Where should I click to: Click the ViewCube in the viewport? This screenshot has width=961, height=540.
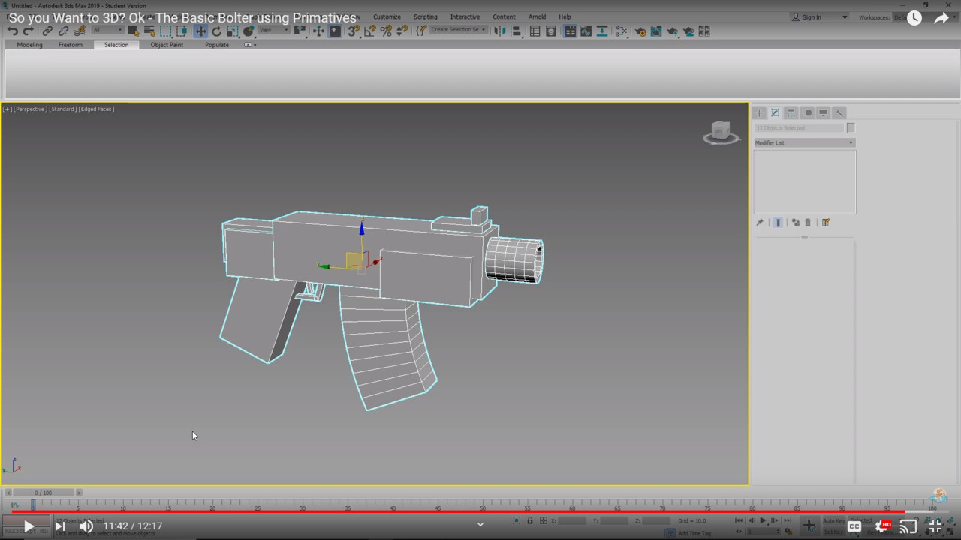point(721,133)
